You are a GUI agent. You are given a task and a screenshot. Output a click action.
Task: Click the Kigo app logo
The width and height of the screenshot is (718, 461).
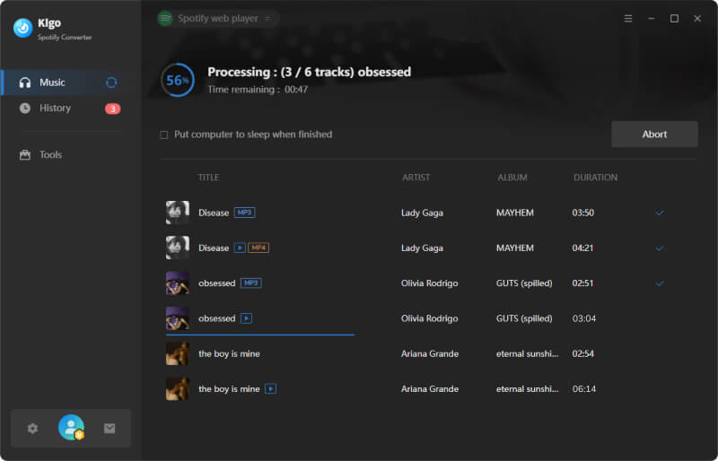(x=23, y=28)
